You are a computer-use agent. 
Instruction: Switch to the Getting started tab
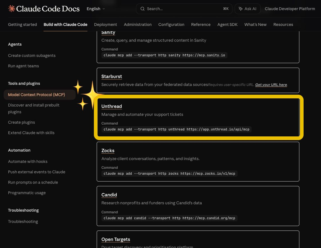(22, 25)
